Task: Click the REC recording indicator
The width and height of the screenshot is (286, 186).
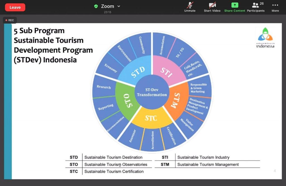Action: pyautogui.click(x=10, y=20)
